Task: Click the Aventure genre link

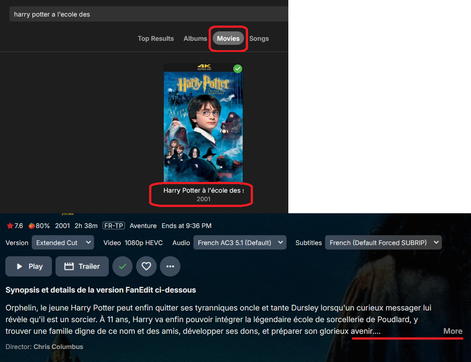Action: tap(143, 226)
